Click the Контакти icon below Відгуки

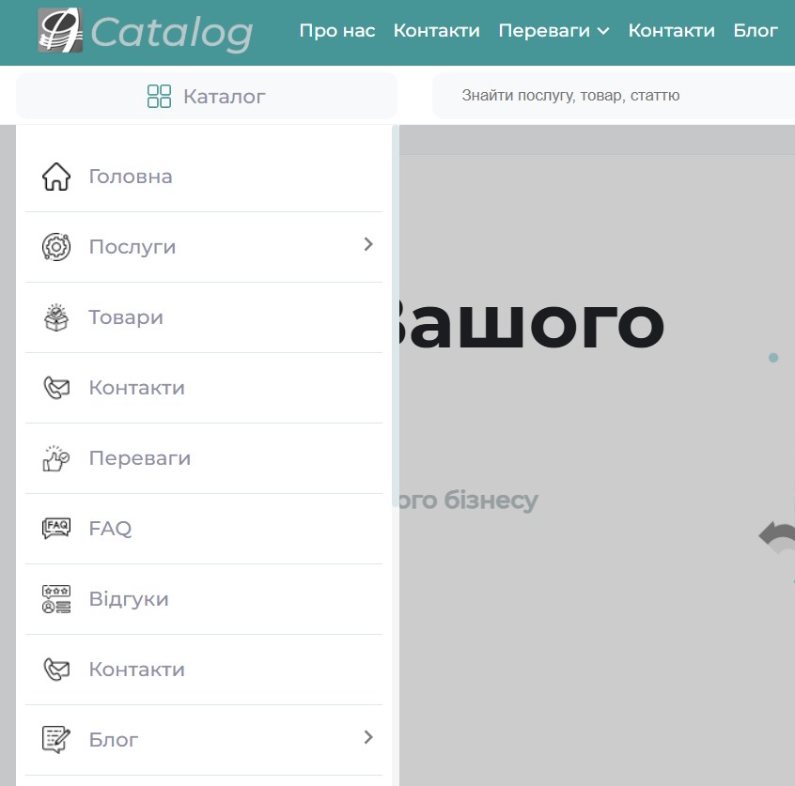click(56, 670)
